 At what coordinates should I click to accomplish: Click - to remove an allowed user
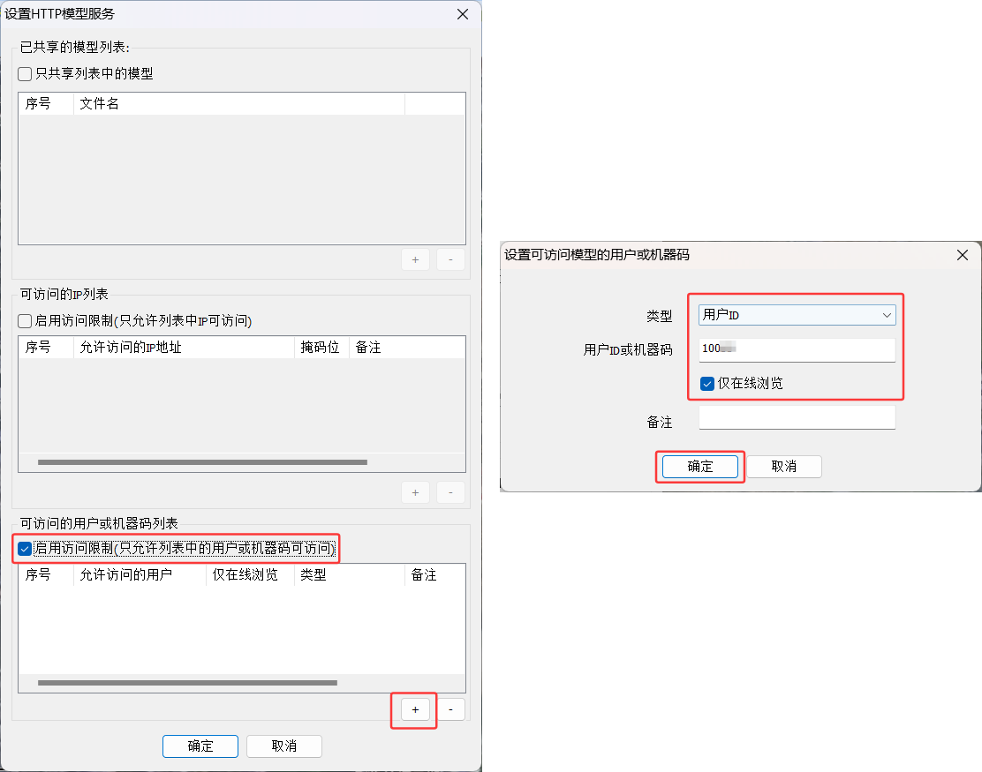(x=451, y=709)
